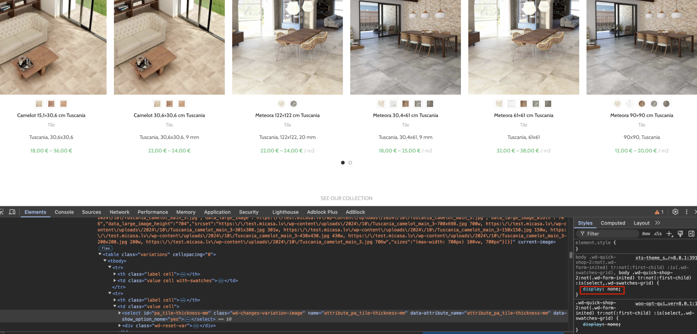The image size is (697, 334).
Task: Expand the div wd-reset-var node
Action: click(x=120, y=325)
